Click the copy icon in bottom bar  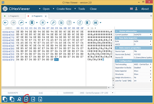pyautogui.click(x=5, y=99)
